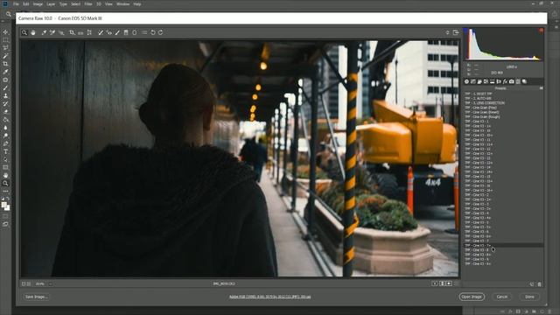Click the Done button
This screenshot has width=560, height=315.
[529, 297]
